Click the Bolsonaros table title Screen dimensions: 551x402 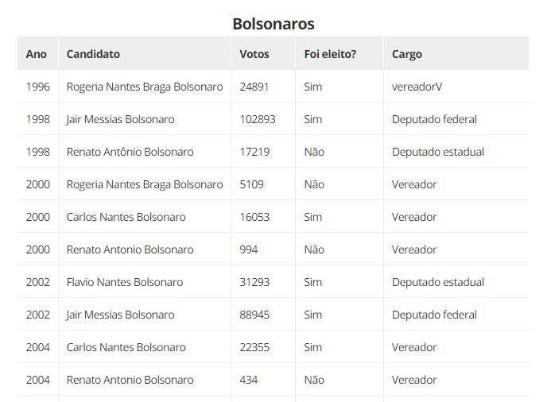tap(274, 24)
